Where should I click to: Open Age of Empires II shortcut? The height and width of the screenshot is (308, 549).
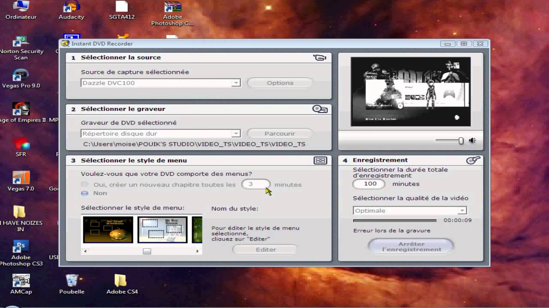pos(21,113)
